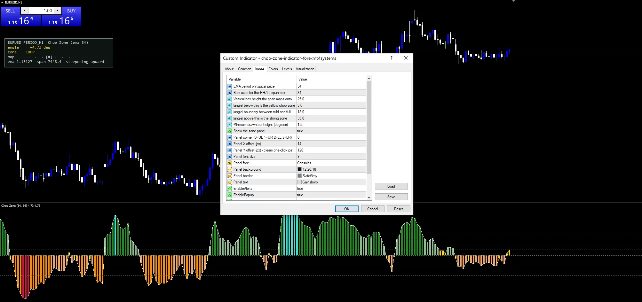Click icon beside yellow chop zone row
The image size is (642, 302).
pos(229,105)
